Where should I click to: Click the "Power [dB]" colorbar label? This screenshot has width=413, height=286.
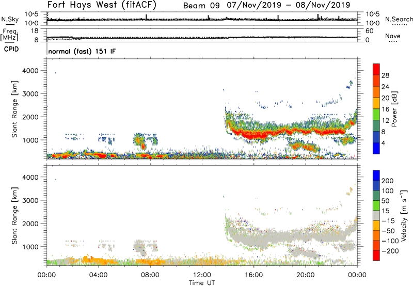pos(394,109)
